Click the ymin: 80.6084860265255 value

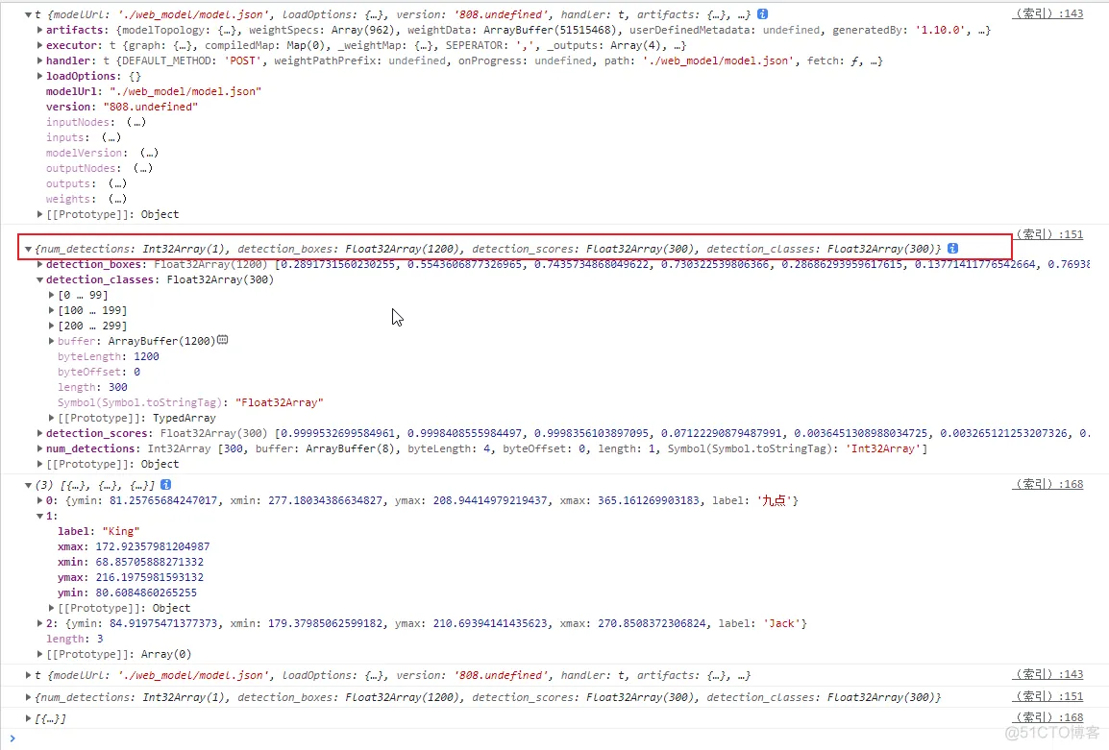tap(146, 593)
